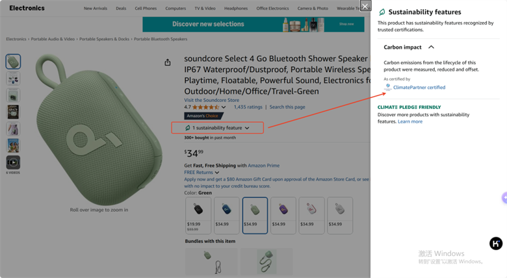Select the blue speaker color option

(227, 215)
